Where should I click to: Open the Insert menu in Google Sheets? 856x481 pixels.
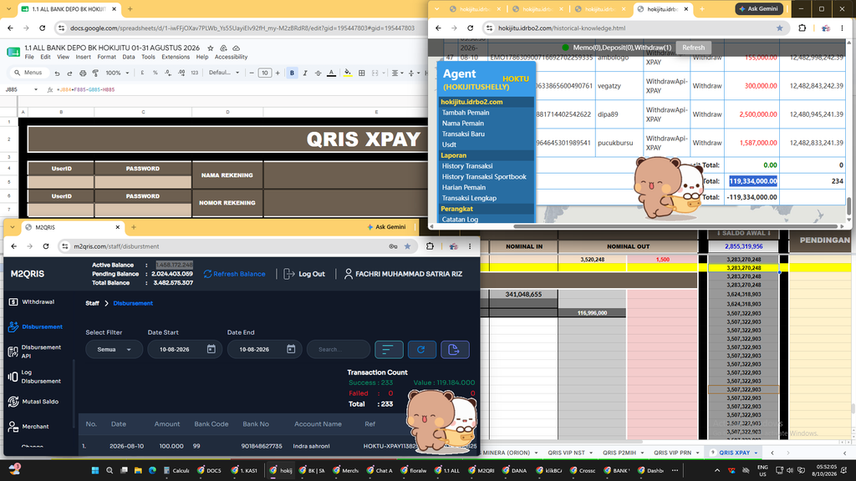click(83, 57)
